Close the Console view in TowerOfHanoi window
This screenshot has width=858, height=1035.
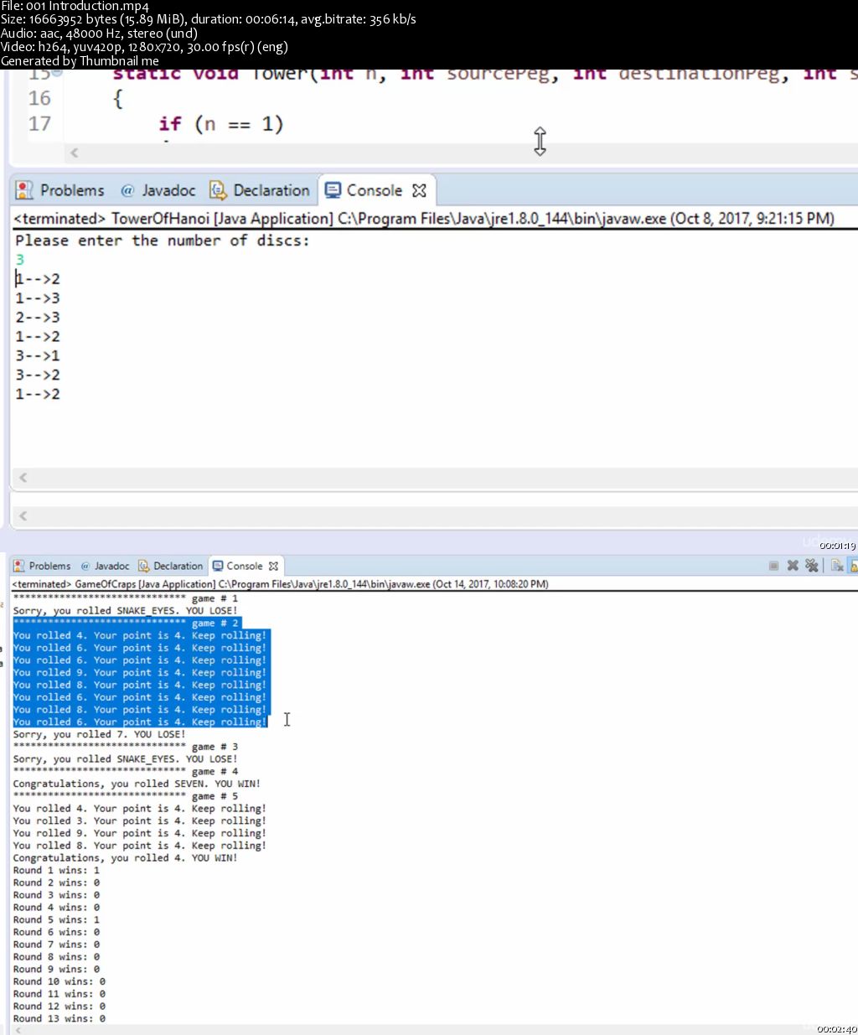(419, 190)
